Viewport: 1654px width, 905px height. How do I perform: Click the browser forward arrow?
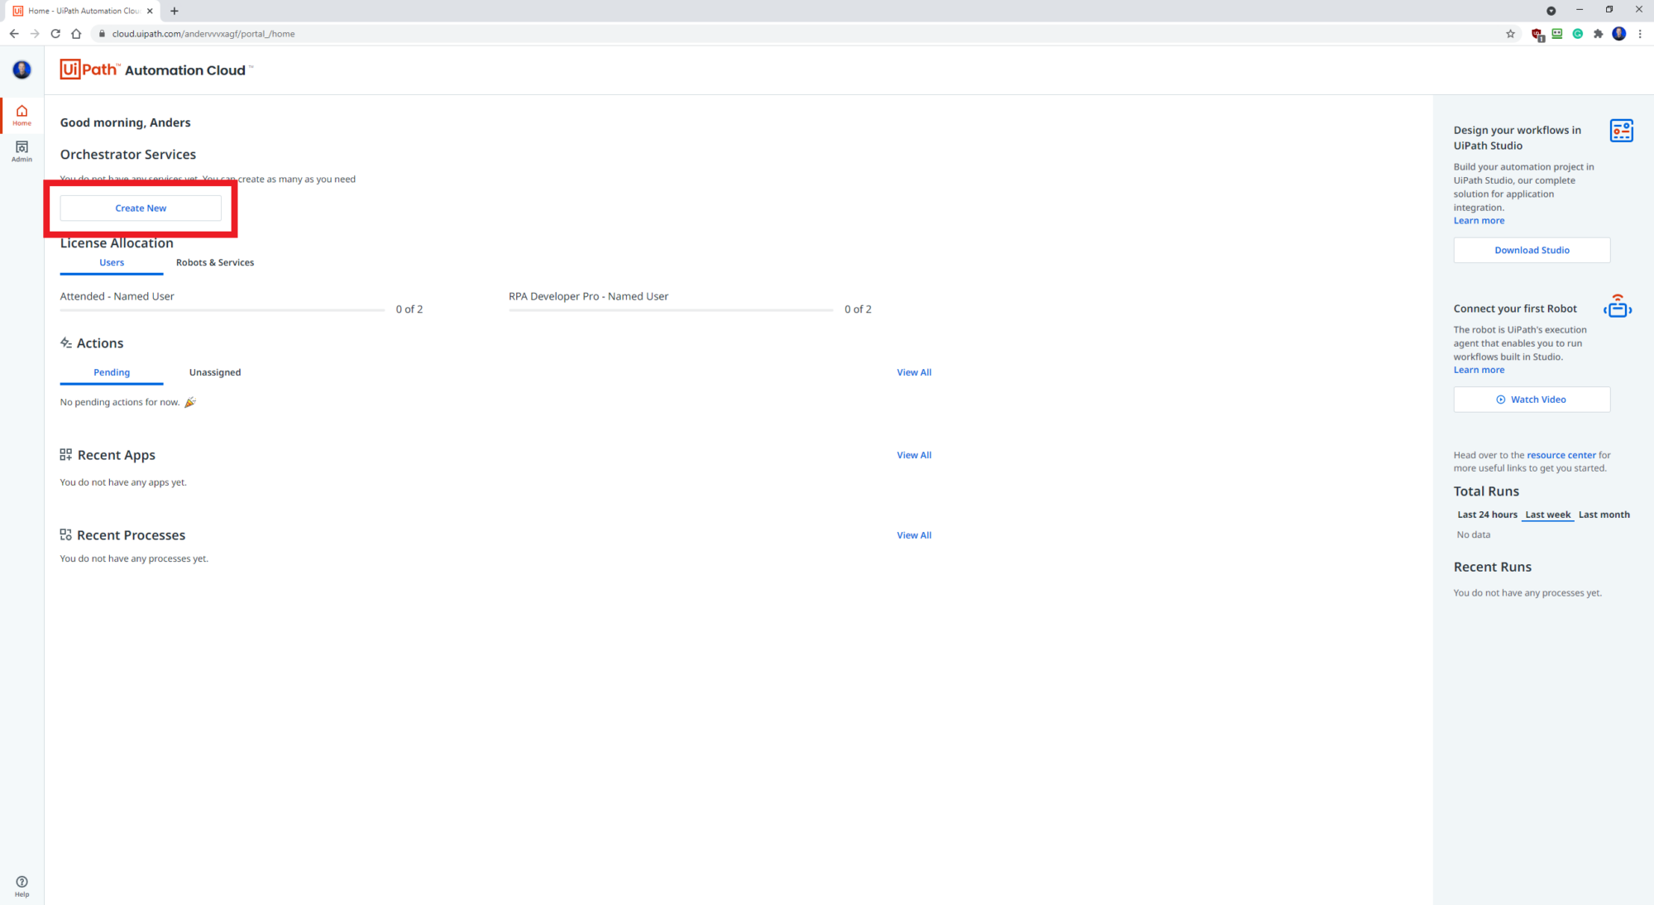[x=35, y=34]
